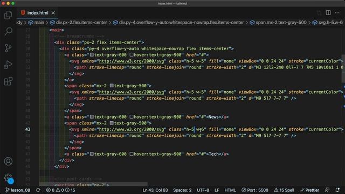Split the editor to the right
This screenshot has height=194, width=345.
coord(328,13)
